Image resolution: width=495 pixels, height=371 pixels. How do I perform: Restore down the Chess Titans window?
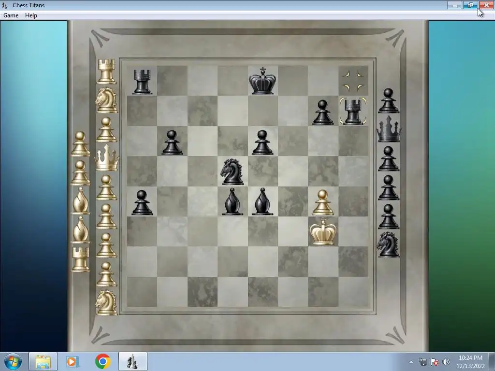(470, 5)
